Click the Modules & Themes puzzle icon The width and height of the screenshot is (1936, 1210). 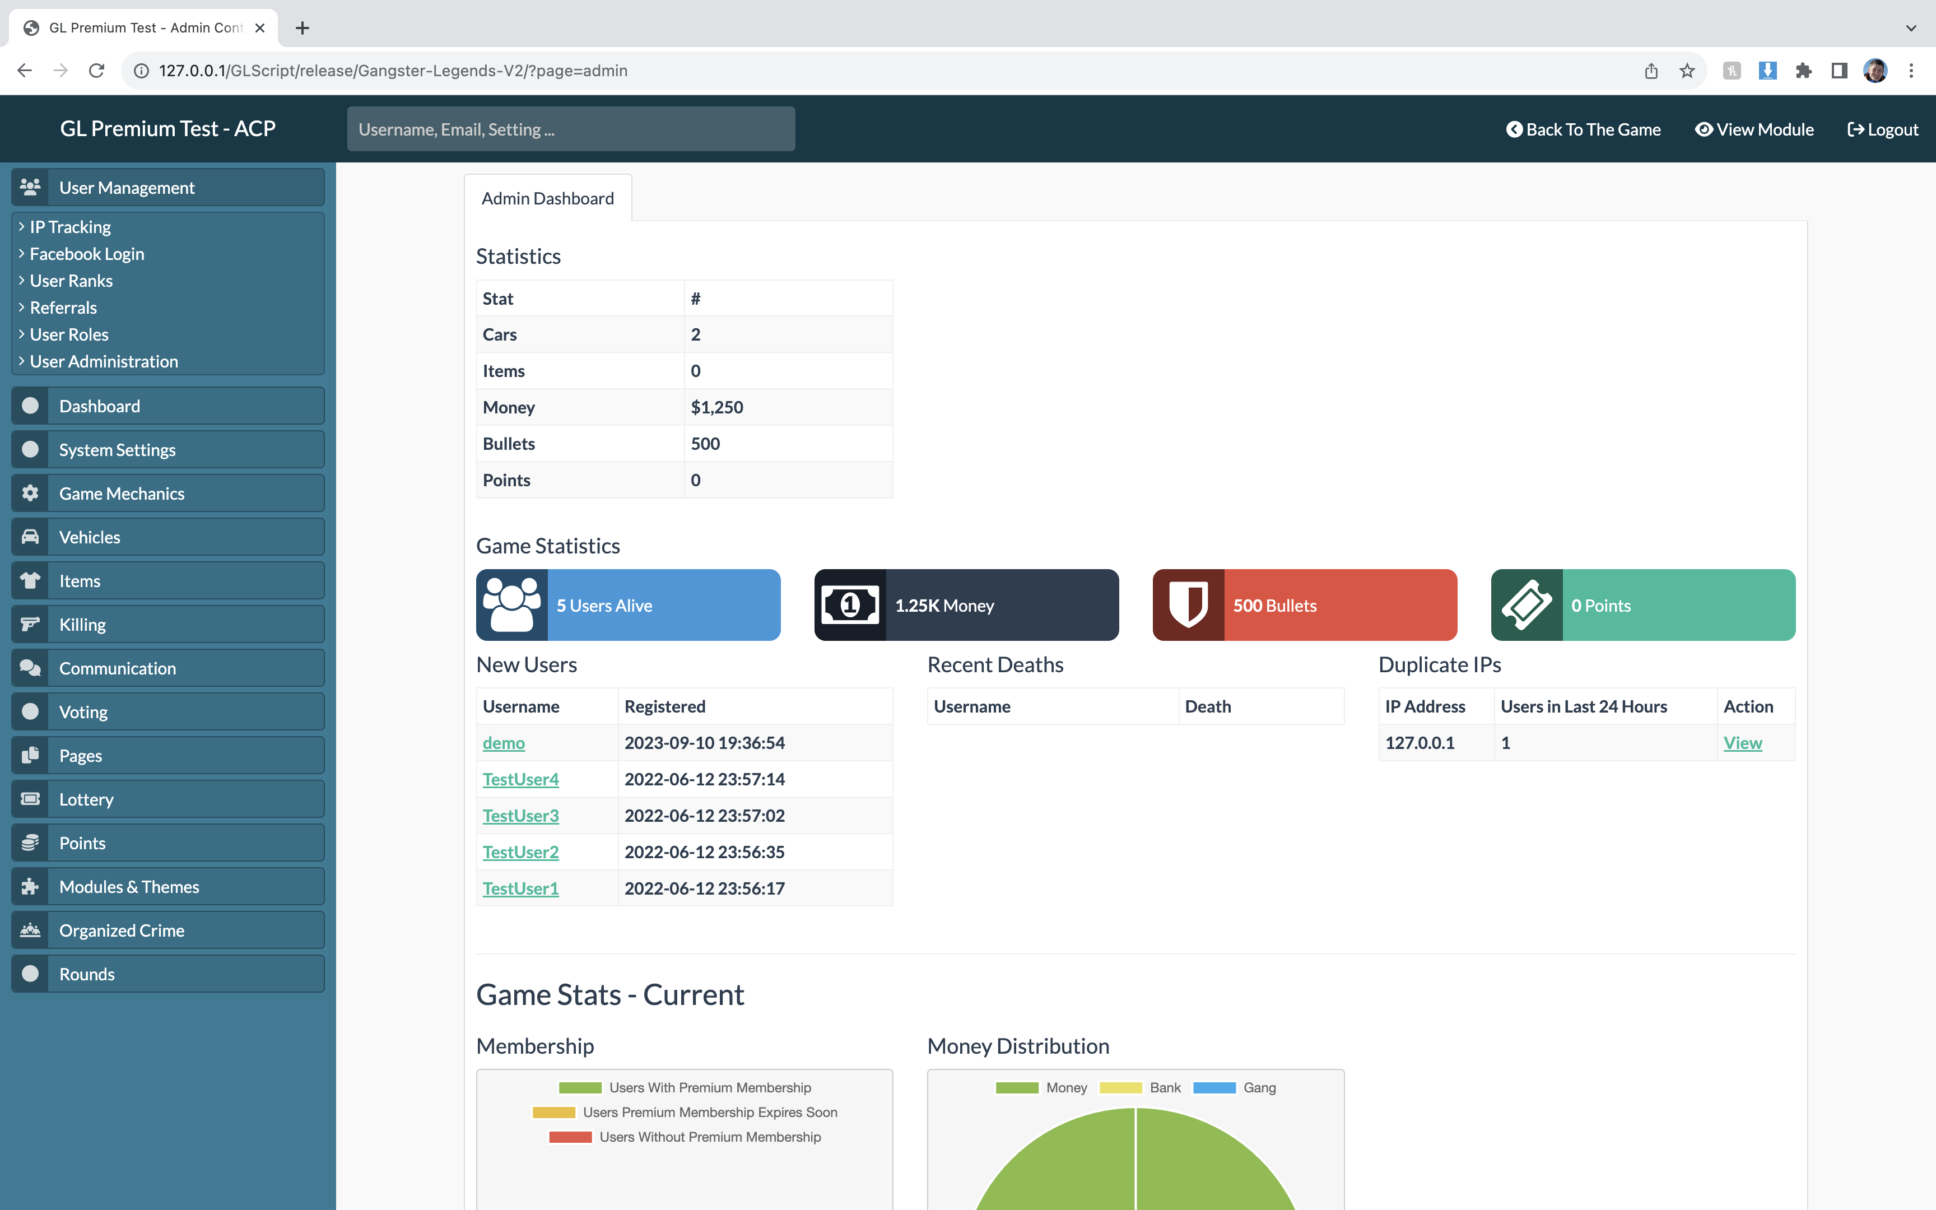pos(30,887)
